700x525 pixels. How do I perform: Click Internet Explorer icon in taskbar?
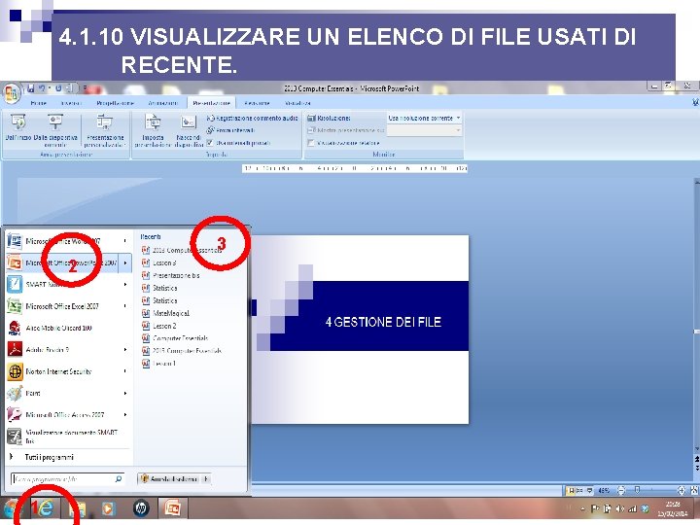pyautogui.click(x=45, y=508)
